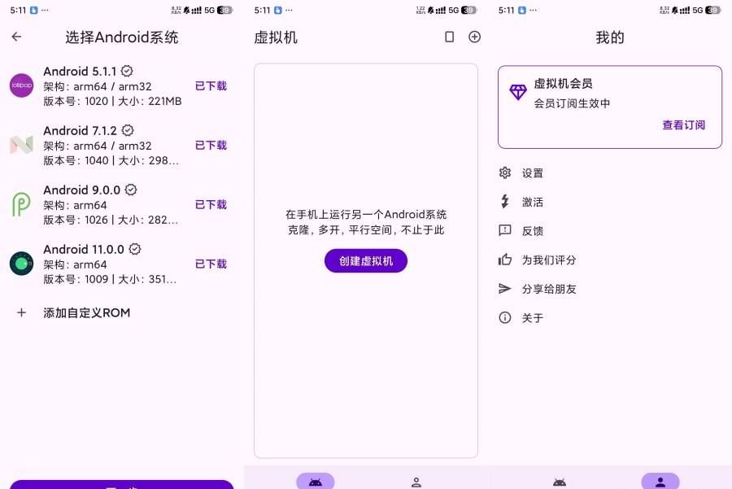
Task: Tap 版本号: 1020 | 大小: 221MB text
Action: coord(112,101)
